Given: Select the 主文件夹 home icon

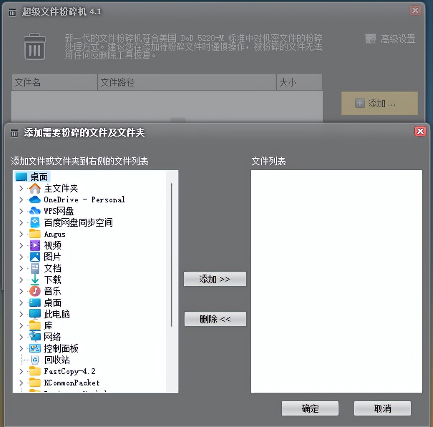Looking at the screenshot, I should point(34,188).
